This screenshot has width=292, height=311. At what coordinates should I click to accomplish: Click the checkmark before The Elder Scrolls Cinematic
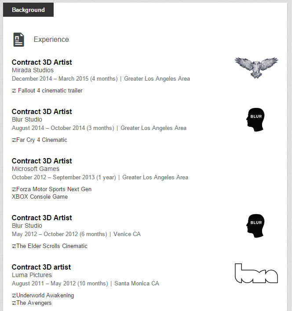tap(14, 246)
